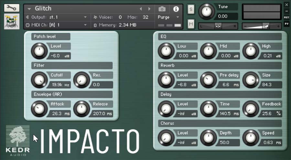Click the Max voices value 32
Screen dimensions: 291x160
[145, 17]
